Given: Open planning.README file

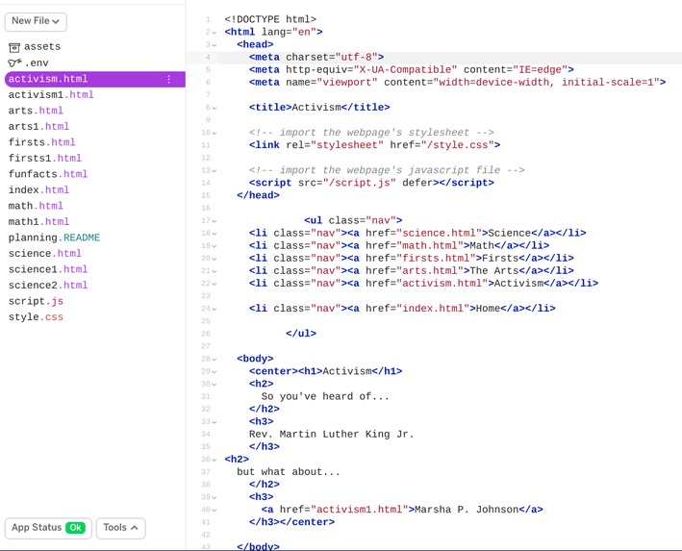Looking at the screenshot, I should [x=54, y=238].
